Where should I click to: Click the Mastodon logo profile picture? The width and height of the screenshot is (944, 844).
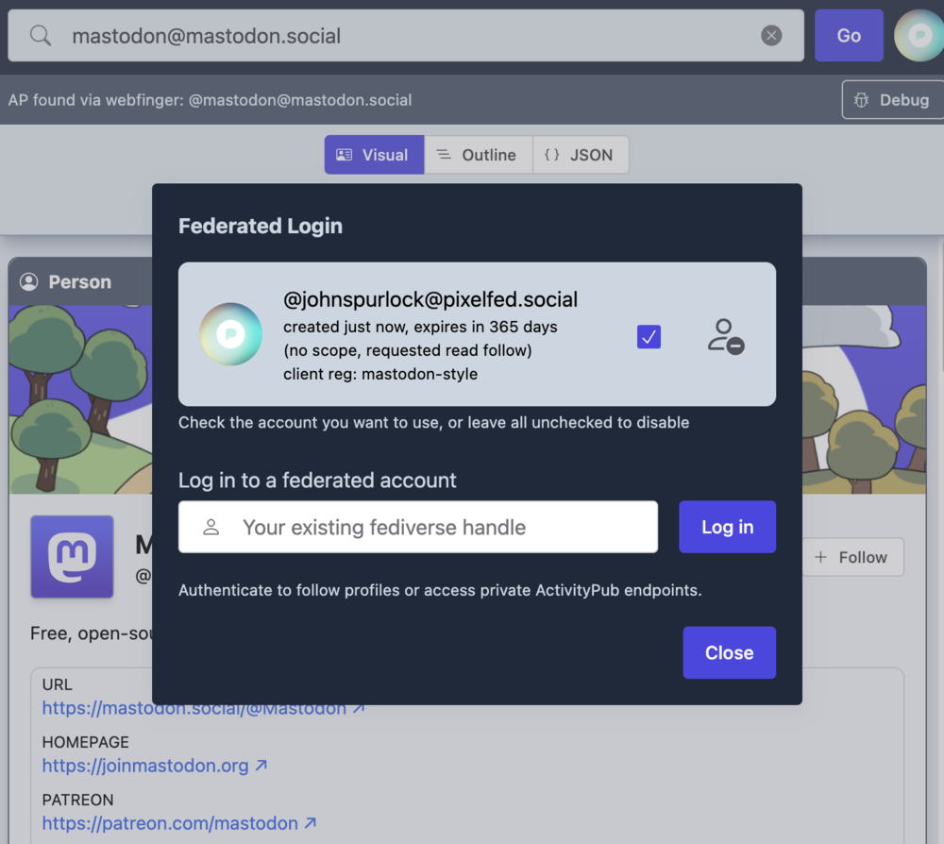click(72, 556)
